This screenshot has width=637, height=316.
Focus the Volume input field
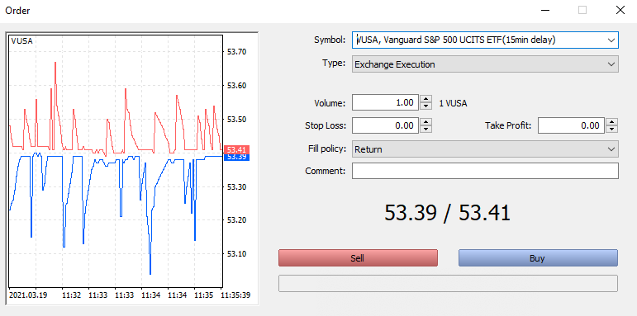coord(385,102)
